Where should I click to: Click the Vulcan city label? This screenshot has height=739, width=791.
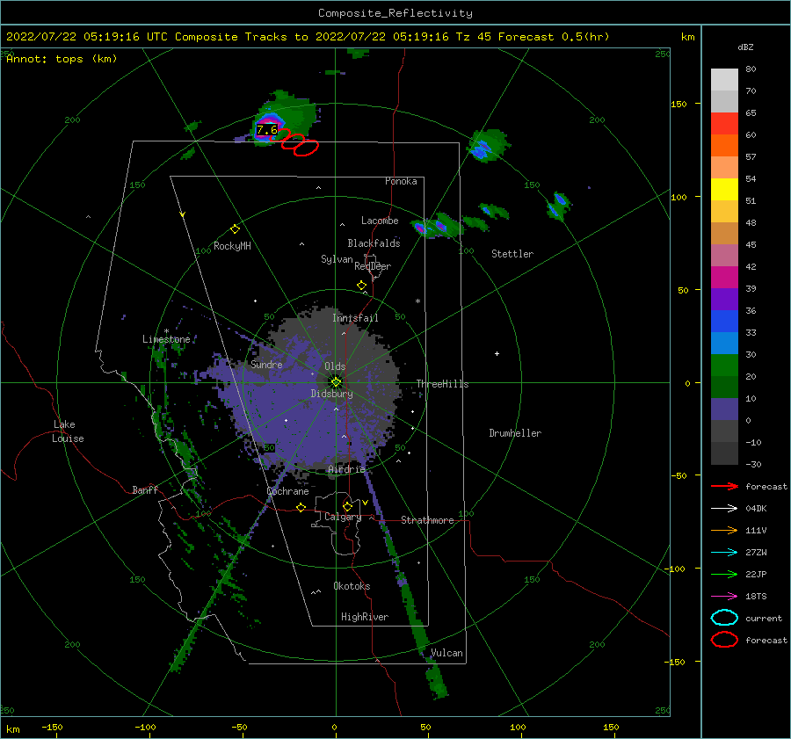(x=446, y=653)
